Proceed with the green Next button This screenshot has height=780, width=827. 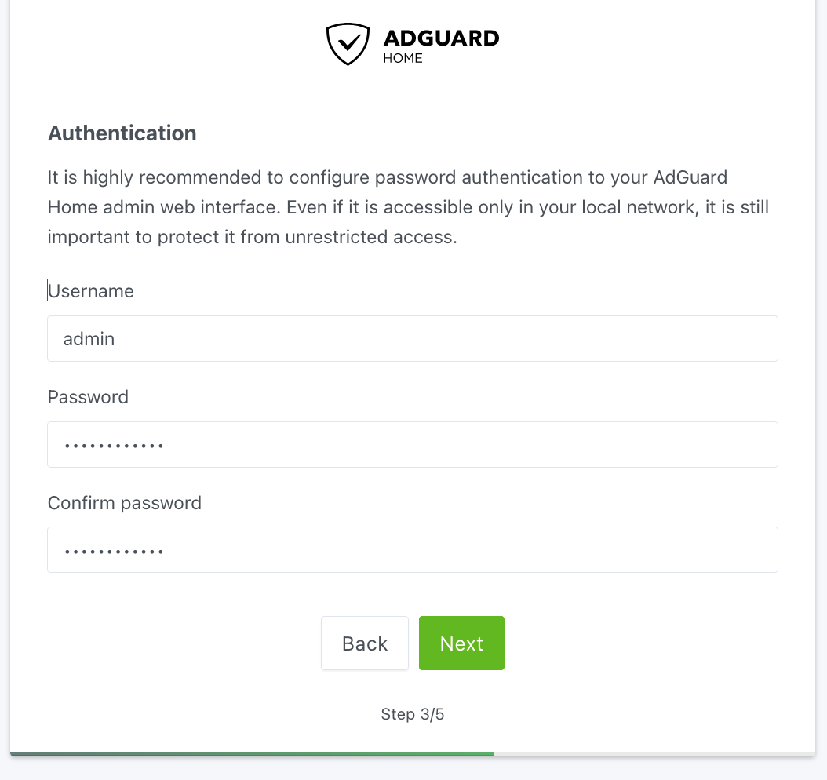click(x=461, y=643)
